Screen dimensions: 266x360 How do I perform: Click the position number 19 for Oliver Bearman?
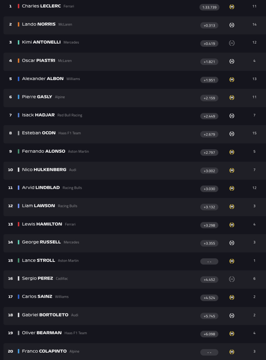point(10,333)
